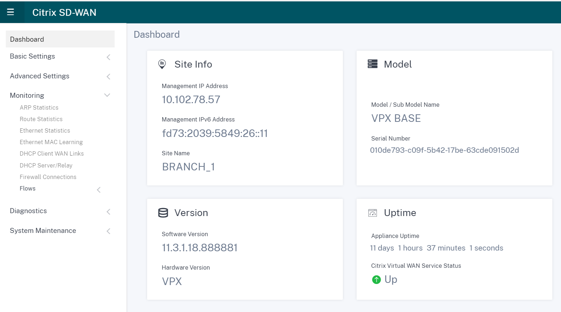Select Dashboard in the sidebar

(60, 39)
